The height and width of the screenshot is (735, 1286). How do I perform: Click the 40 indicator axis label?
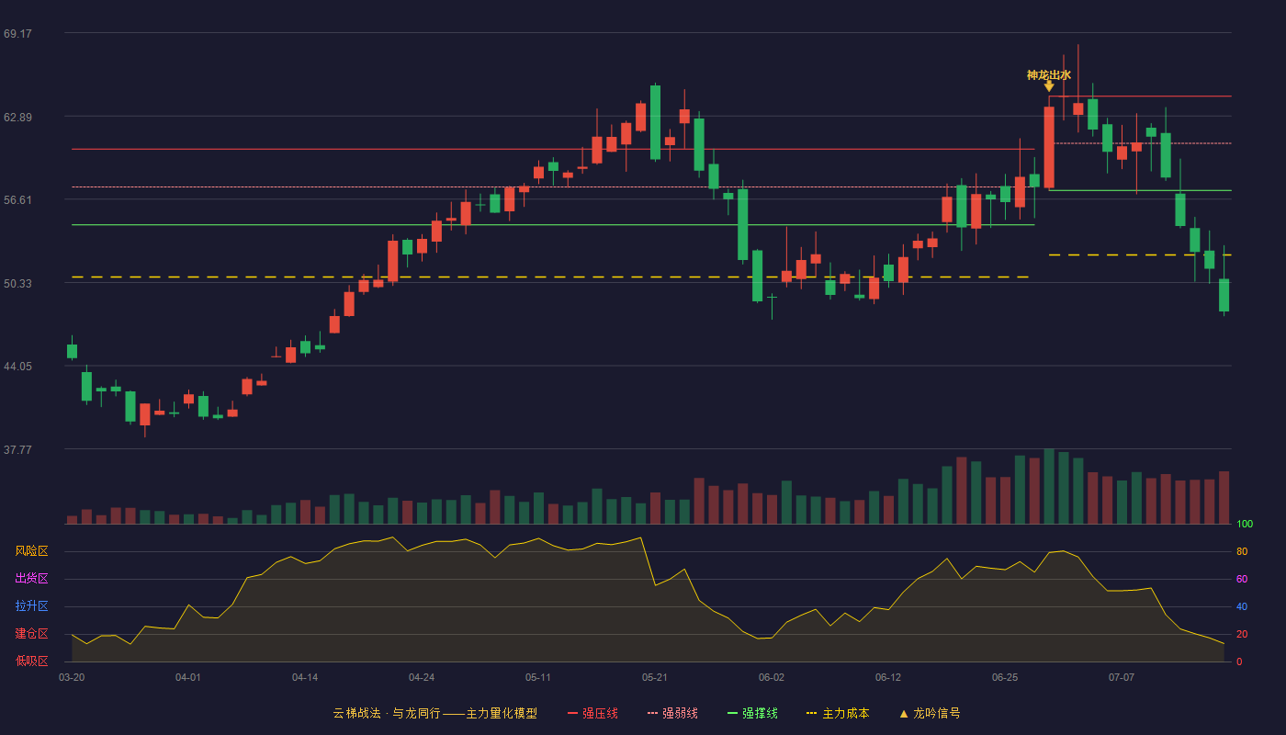(1242, 607)
